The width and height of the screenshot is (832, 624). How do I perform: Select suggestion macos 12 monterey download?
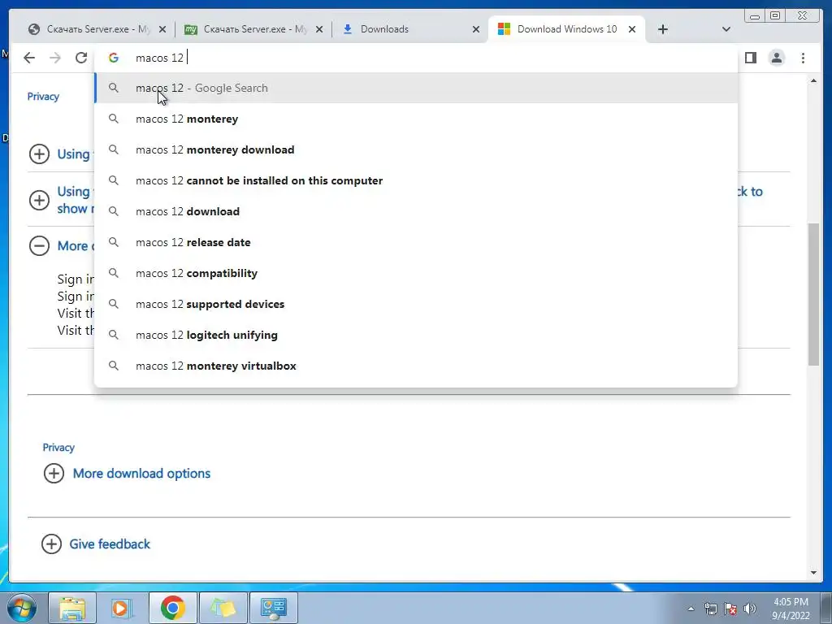tap(415, 149)
